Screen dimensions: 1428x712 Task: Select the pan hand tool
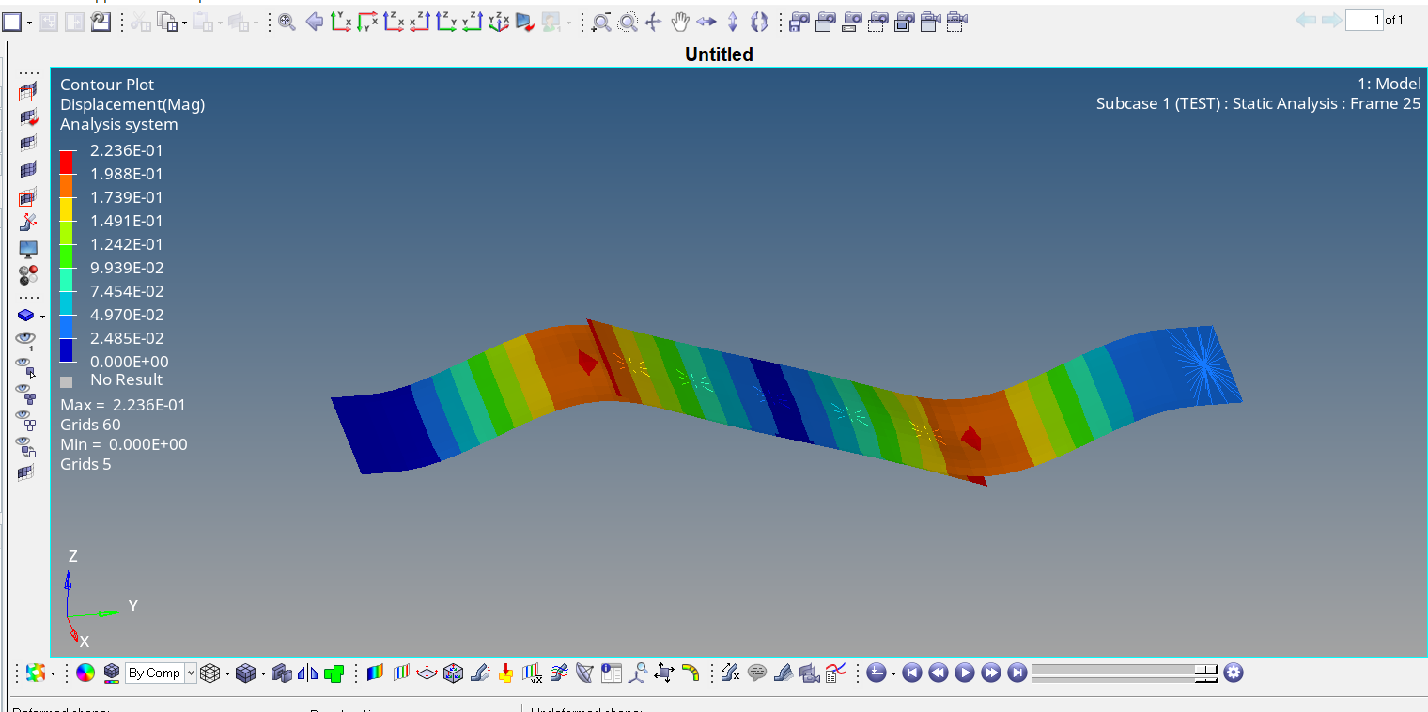click(x=680, y=22)
